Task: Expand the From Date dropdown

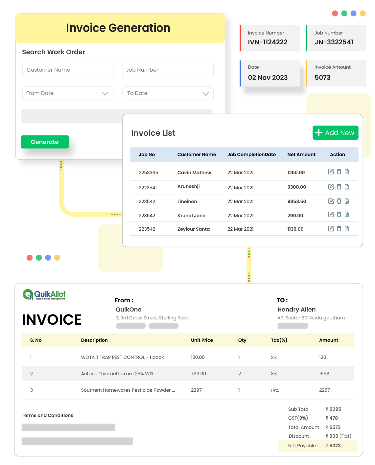Action: pos(105,93)
